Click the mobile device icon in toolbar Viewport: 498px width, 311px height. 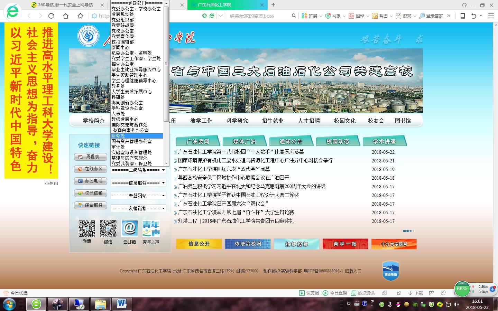point(462,16)
